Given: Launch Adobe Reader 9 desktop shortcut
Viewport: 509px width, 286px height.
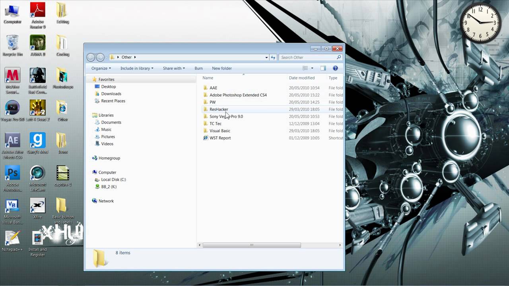Looking at the screenshot, I should [x=38, y=15].
